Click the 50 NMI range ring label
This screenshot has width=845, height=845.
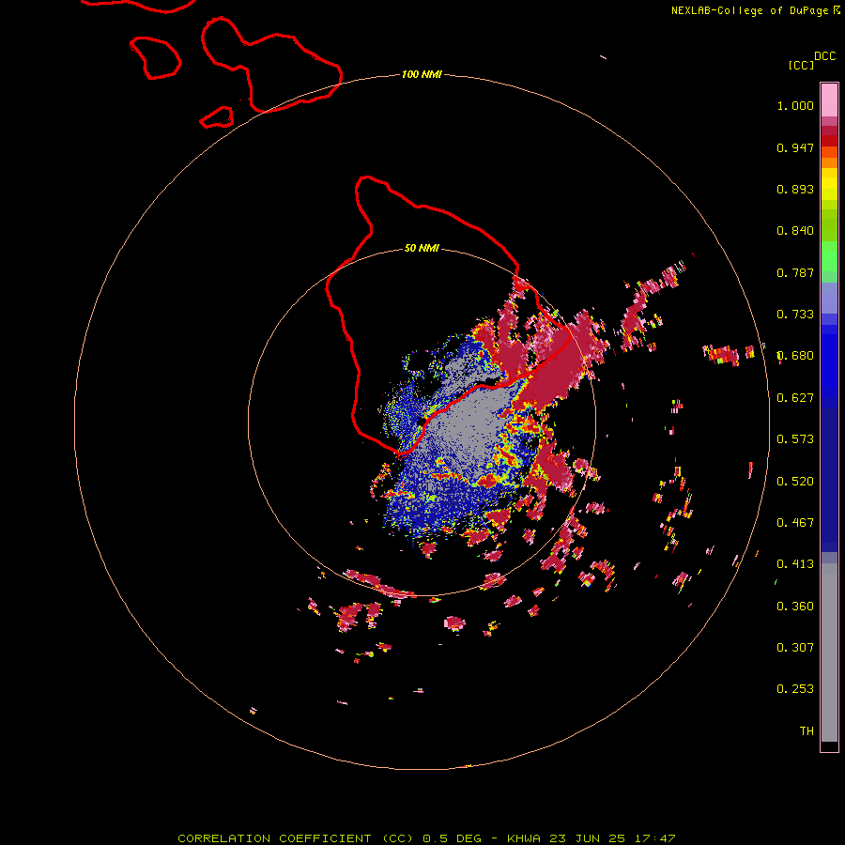pyautogui.click(x=422, y=249)
